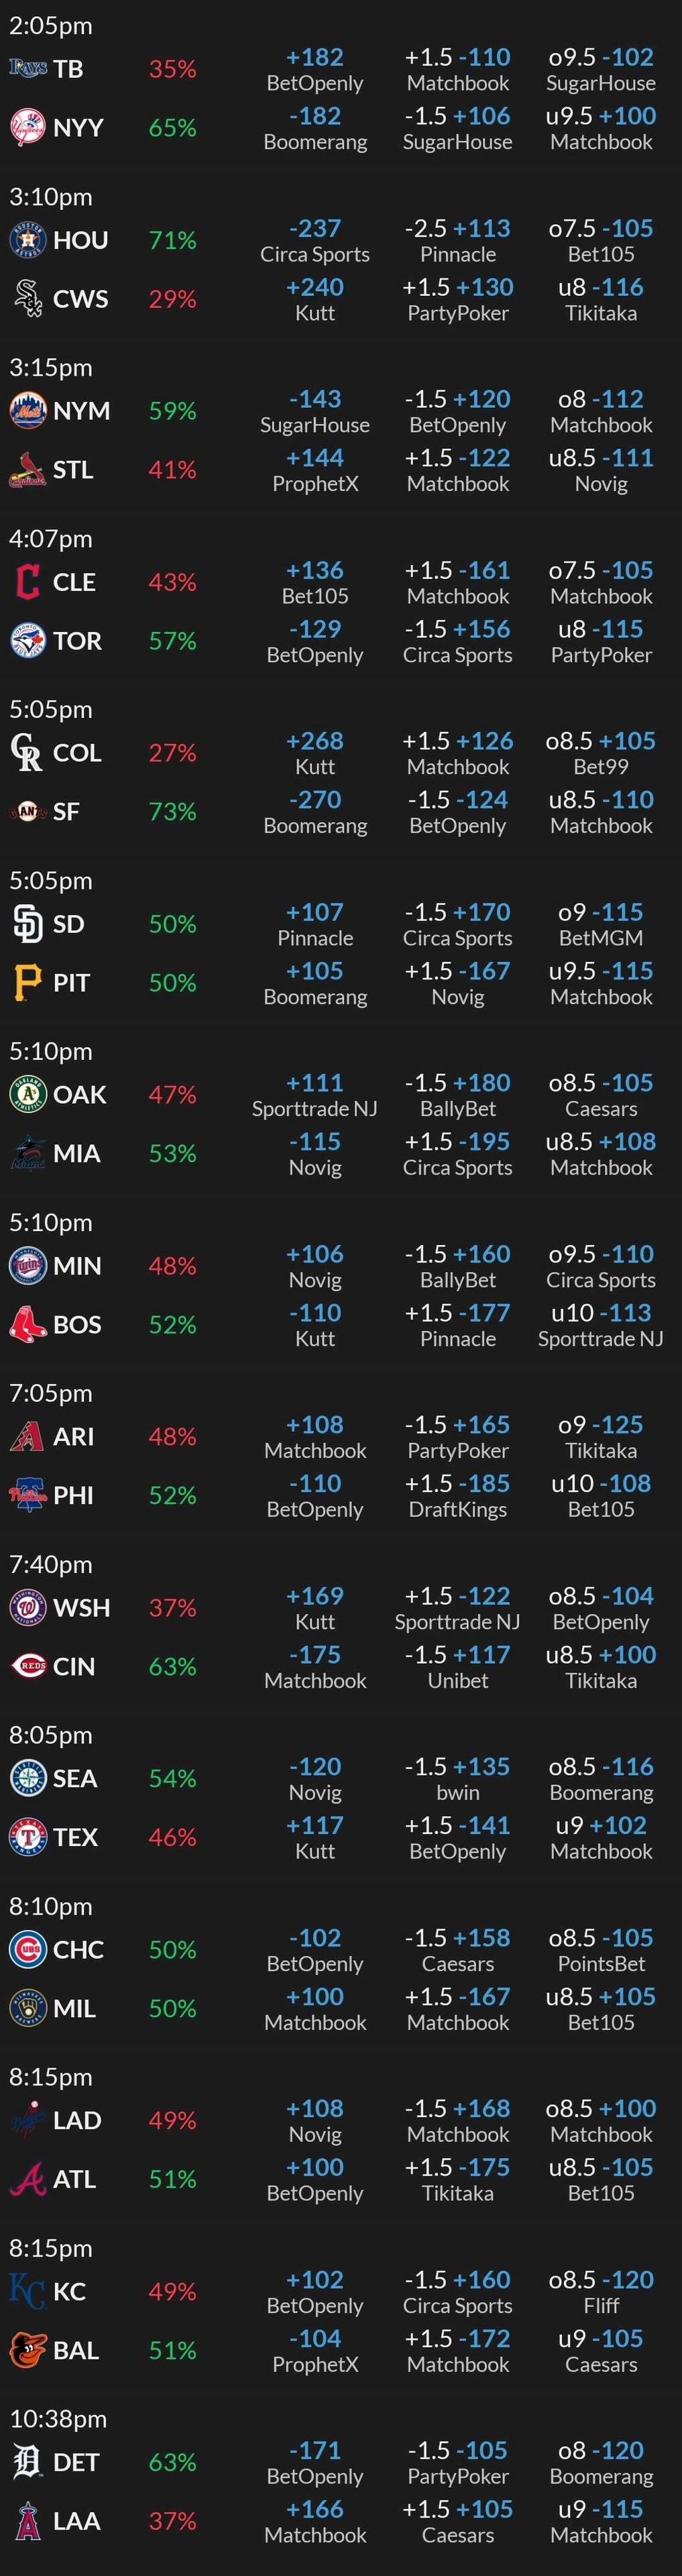Image resolution: width=682 pixels, height=2576 pixels.
Task: Click the San Diego Padres logo
Action: pos(28,923)
